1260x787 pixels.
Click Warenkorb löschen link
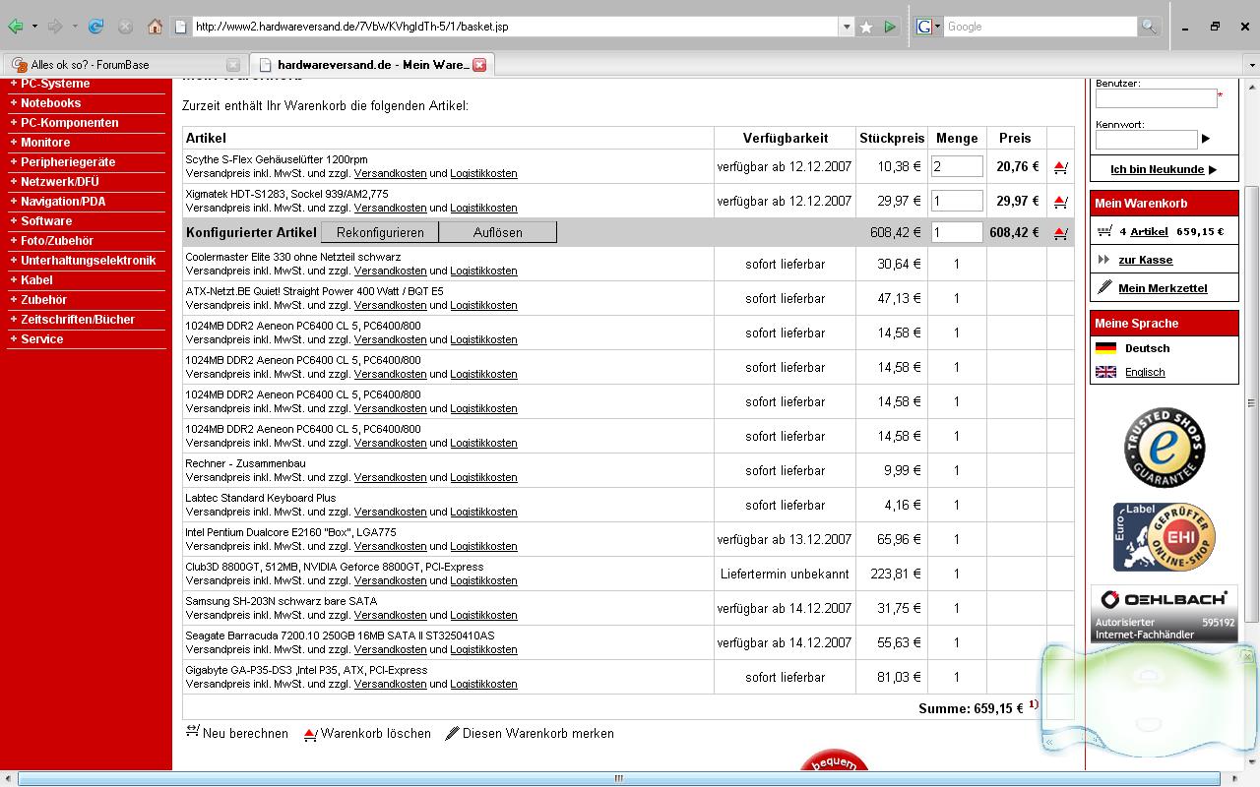pos(367,733)
